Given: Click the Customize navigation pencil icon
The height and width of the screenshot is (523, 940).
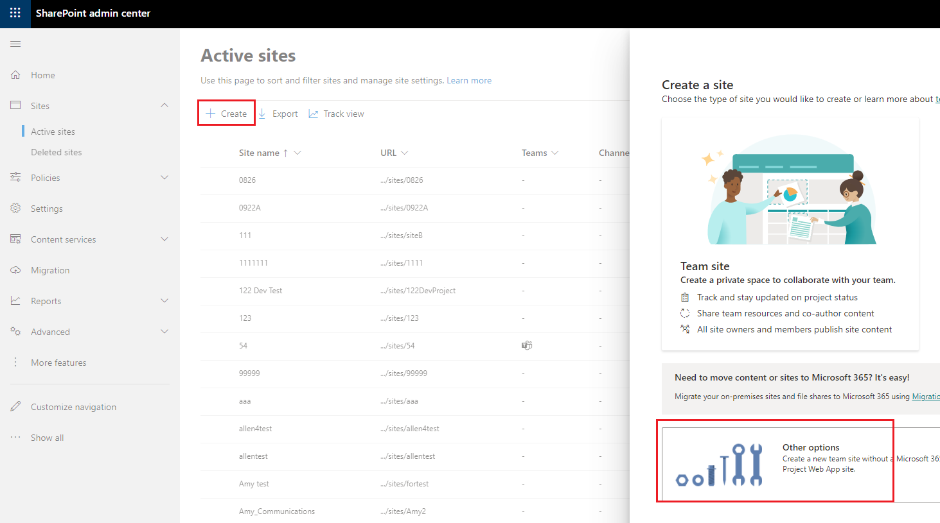Looking at the screenshot, I should coord(15,406).
